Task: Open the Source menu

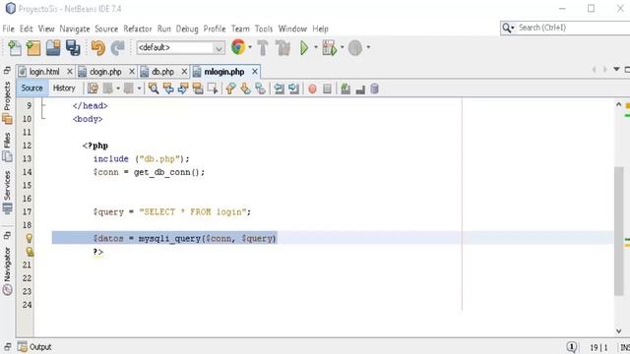Action: (106, 29)
